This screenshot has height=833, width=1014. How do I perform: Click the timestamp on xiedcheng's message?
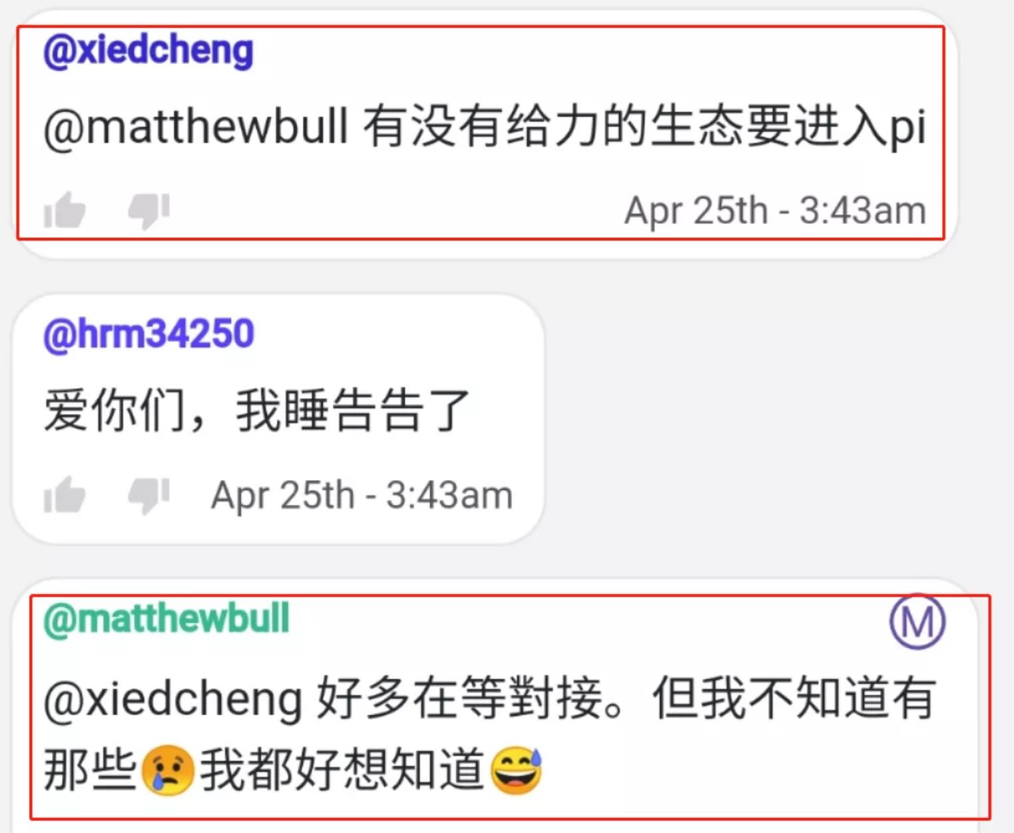coord(776,210)
